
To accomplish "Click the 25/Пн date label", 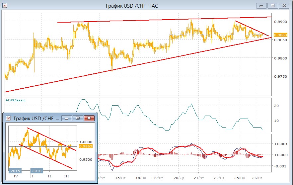I will [239, 178].
